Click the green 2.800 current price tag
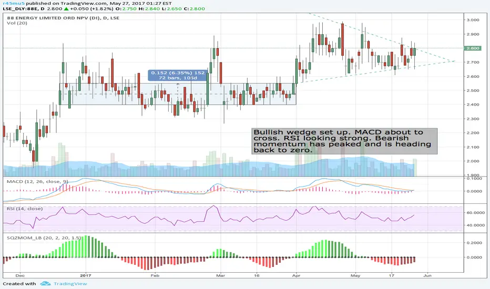The image size is (490, 289). [473, 48]
